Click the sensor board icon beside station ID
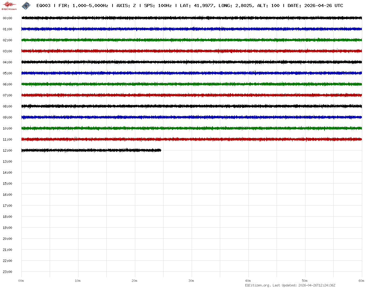 [x=26, y=6]
